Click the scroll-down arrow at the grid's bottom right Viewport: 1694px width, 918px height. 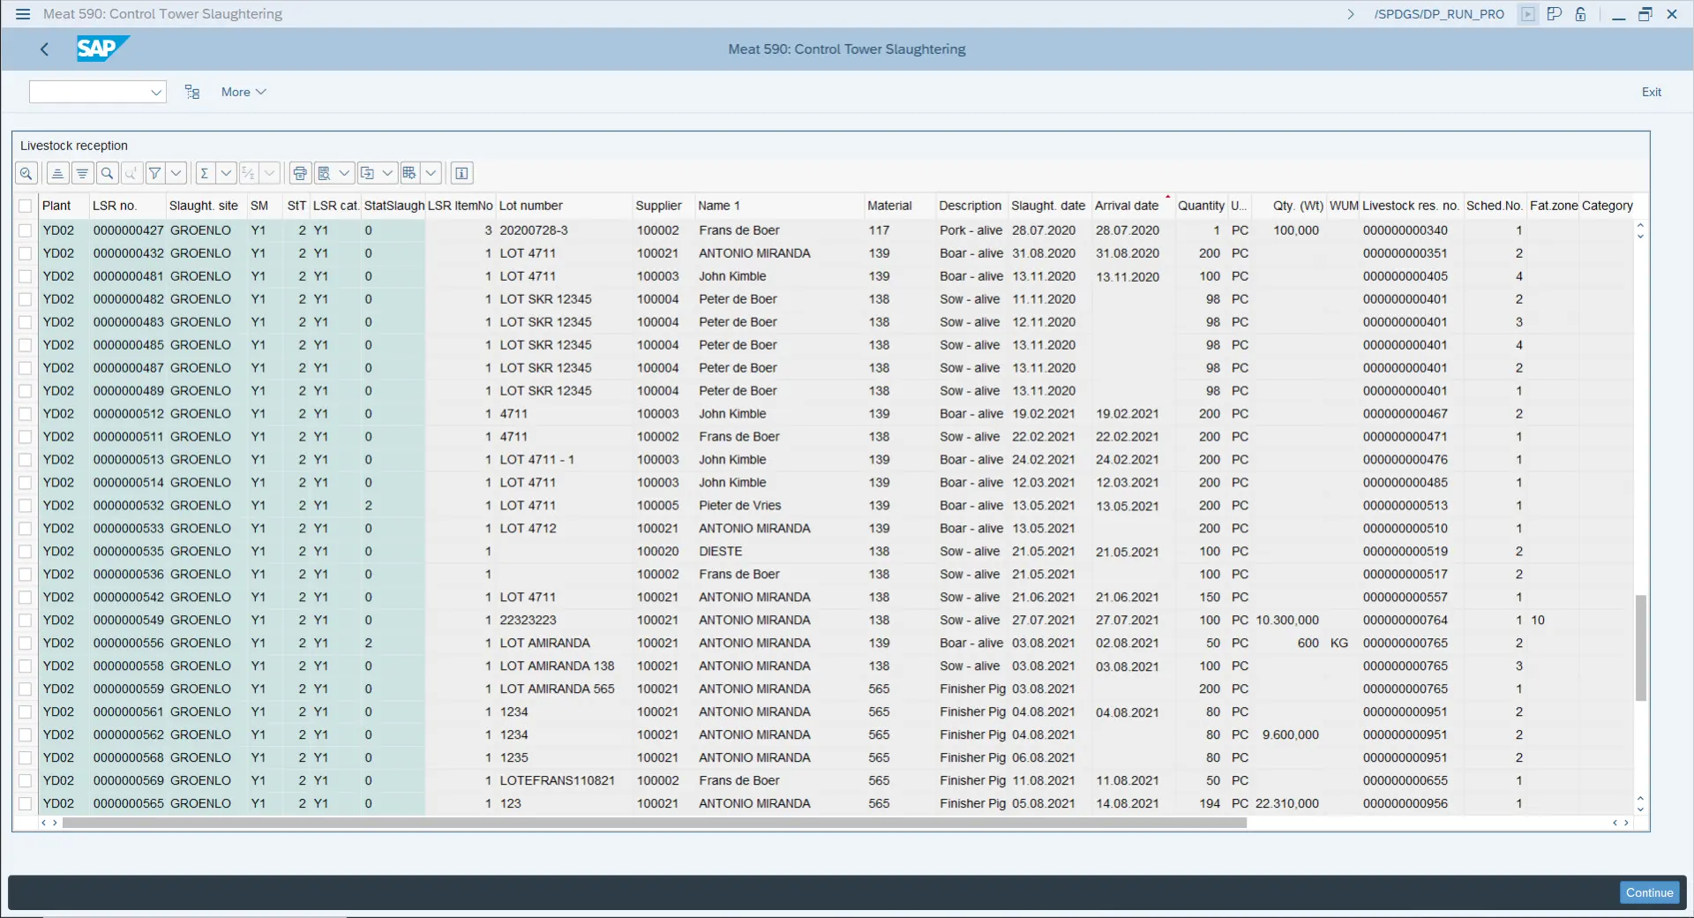click(x=1640, y=809)
